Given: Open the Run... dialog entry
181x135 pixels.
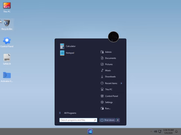Looking at the screenshot, I should (x=106, y=108).
